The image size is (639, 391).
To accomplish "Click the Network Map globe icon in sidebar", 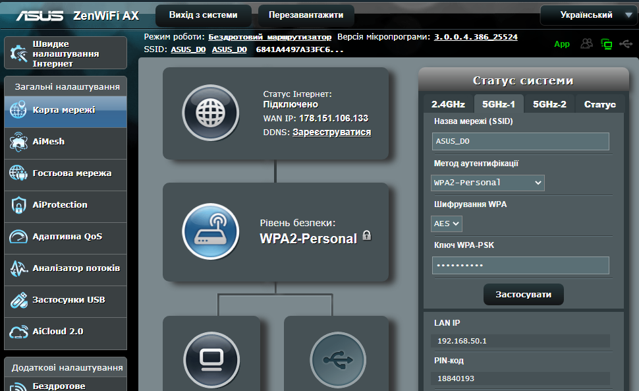I will 18,109.
